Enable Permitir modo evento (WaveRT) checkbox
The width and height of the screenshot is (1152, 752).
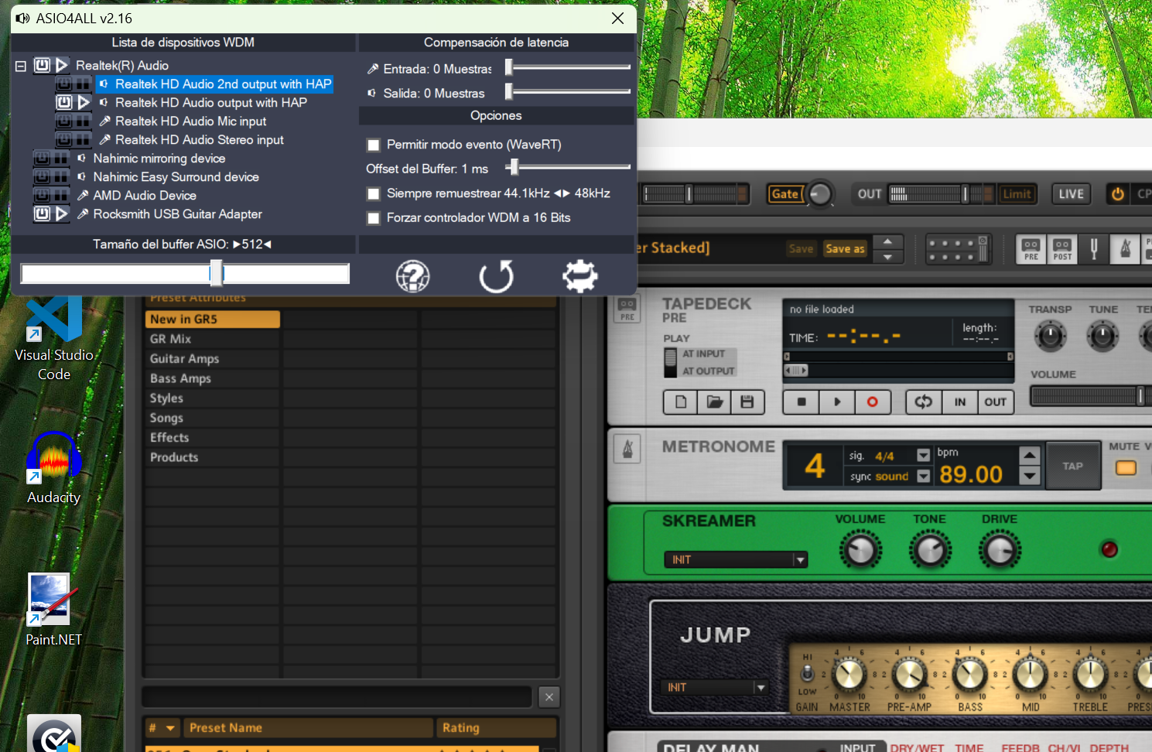click(374, 145)
